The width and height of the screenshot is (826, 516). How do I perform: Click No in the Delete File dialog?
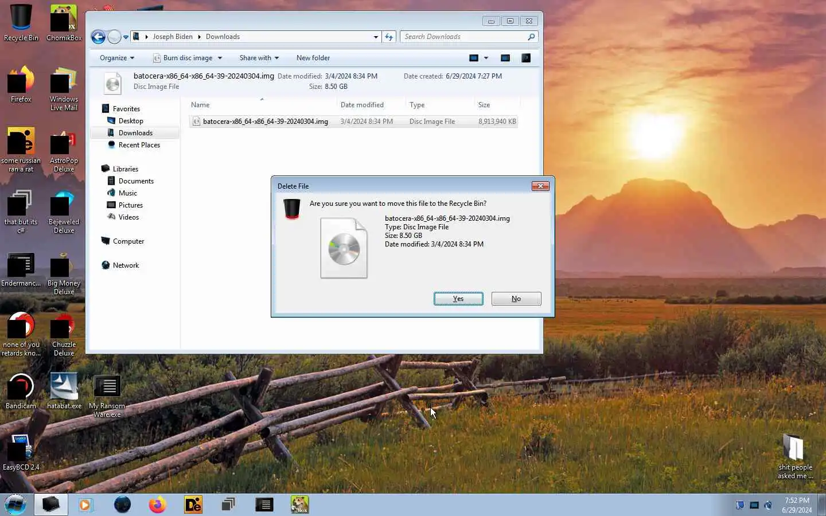click(x=516, y=299)
